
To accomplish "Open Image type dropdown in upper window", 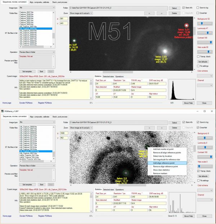I will [x=37, y=8].
